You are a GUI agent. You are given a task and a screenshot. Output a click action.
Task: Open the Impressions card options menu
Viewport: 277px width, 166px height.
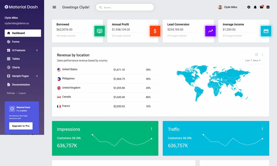click(152, 129)
